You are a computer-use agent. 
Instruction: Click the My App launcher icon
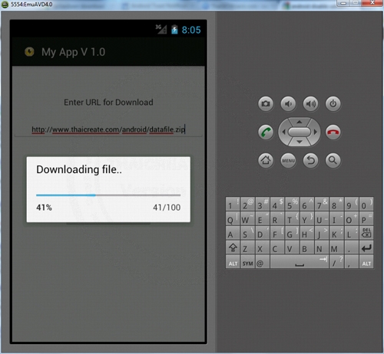point(29,52)
